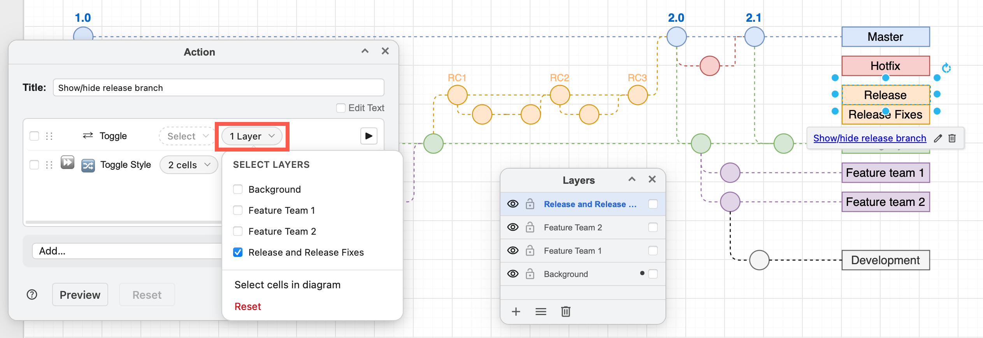Select the Development shape in diagram
The width and height of the screenshot is (983, 338).
coord(886,260)
